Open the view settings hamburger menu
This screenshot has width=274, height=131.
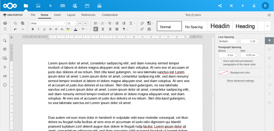pyautogui.click(x=269, y=15)
